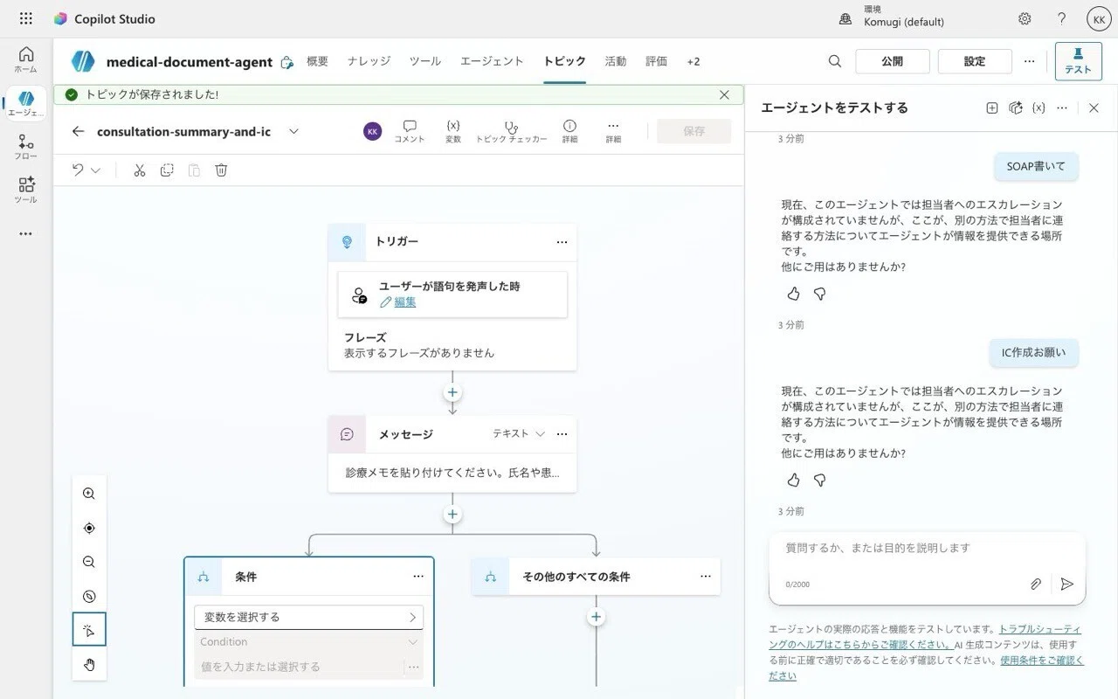
Task: Open the 使用条件をご確認ください link
Action: pos(927,668)
